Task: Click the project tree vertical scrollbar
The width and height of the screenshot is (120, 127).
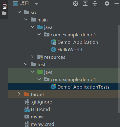Action: point(119,69)
